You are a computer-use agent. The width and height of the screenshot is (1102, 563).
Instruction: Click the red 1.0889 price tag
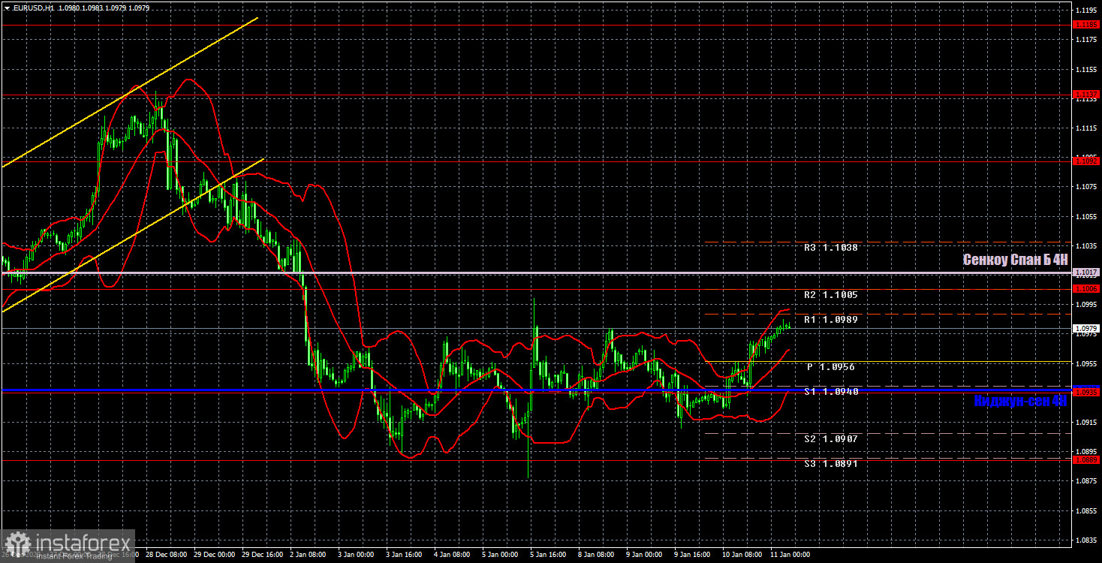[1087, 459]
